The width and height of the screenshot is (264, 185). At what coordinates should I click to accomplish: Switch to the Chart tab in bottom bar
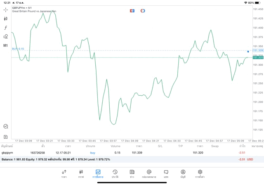tap(81, 173)
